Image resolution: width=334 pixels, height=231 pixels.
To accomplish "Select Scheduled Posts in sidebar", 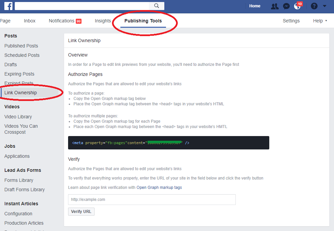I will [22, 55].
